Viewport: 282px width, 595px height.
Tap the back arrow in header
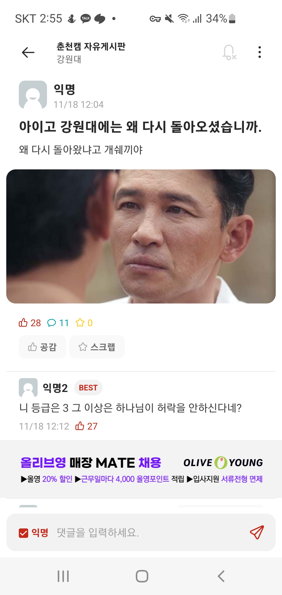pyautogui.click(x=28, y=52)
